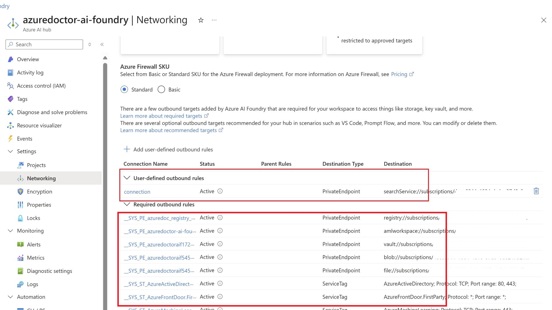552x310 pixels.
Task: Click the Networking icon in sidebar
Action: tap(20, 178)
